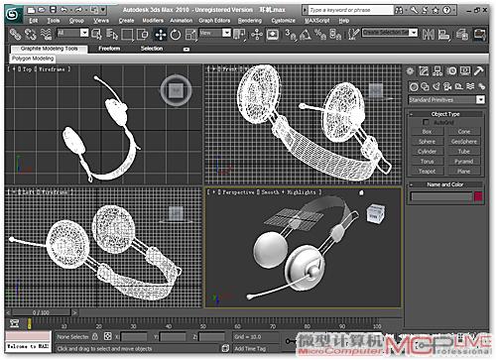Open the 3ds Max application button menu
496x360 pixels.
point(13,14)
